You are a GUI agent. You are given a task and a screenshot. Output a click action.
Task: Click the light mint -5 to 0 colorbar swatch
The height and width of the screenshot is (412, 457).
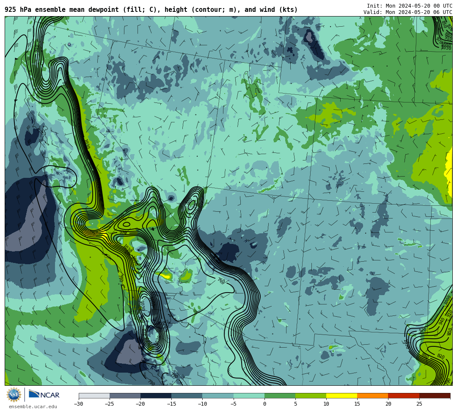[249, 395]
